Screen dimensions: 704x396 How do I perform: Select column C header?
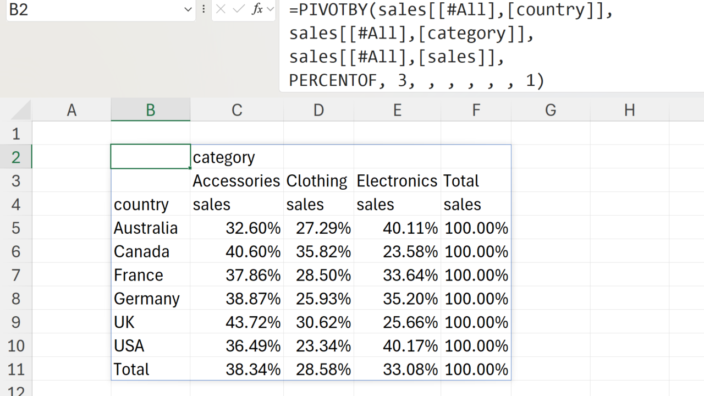coord(237,110)
